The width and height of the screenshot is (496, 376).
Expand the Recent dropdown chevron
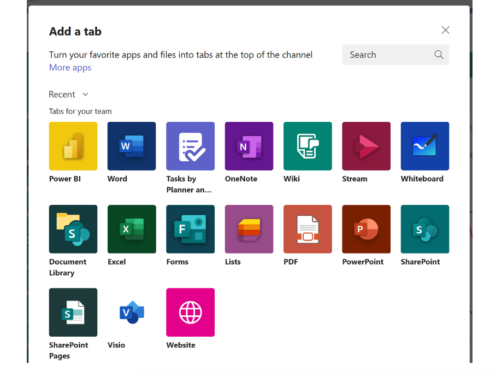pos(85,95)
